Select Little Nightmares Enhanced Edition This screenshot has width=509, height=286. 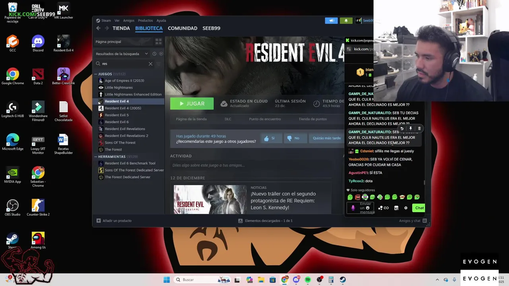coord(129,95)
